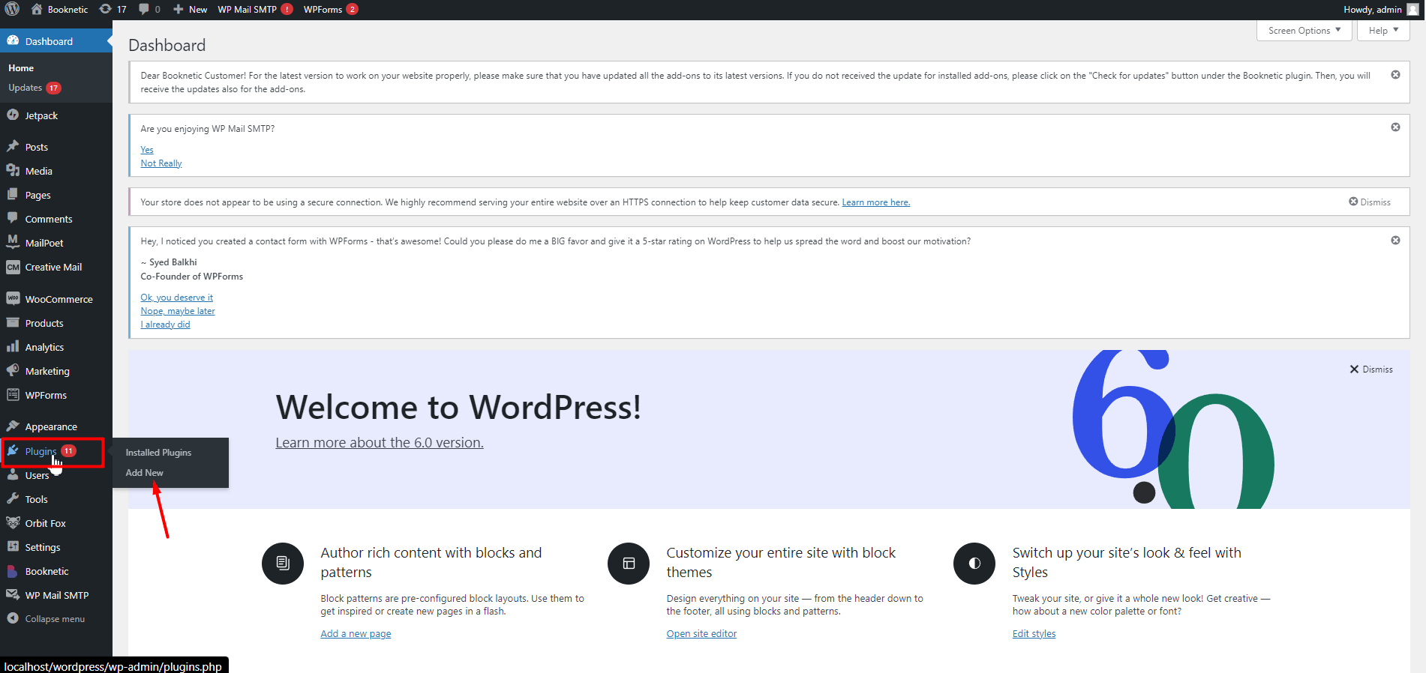The width and height of the screenshot is (1426, 673).
Task: Click Not Really link
Action: (161, 163)
